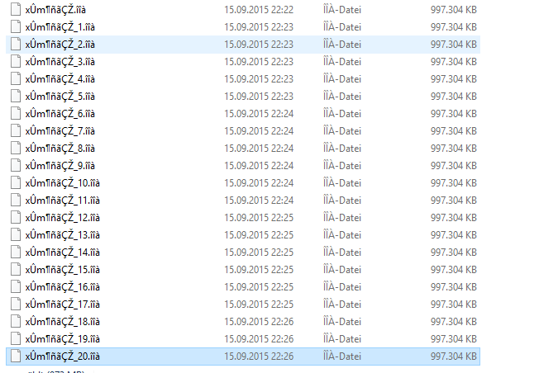Screen dimensions: 539x373
Task: Select file name ending _10.ïïà
Action: coord(62,183)
